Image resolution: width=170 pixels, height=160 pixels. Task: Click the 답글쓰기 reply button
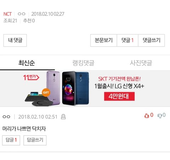coord(35,140)
